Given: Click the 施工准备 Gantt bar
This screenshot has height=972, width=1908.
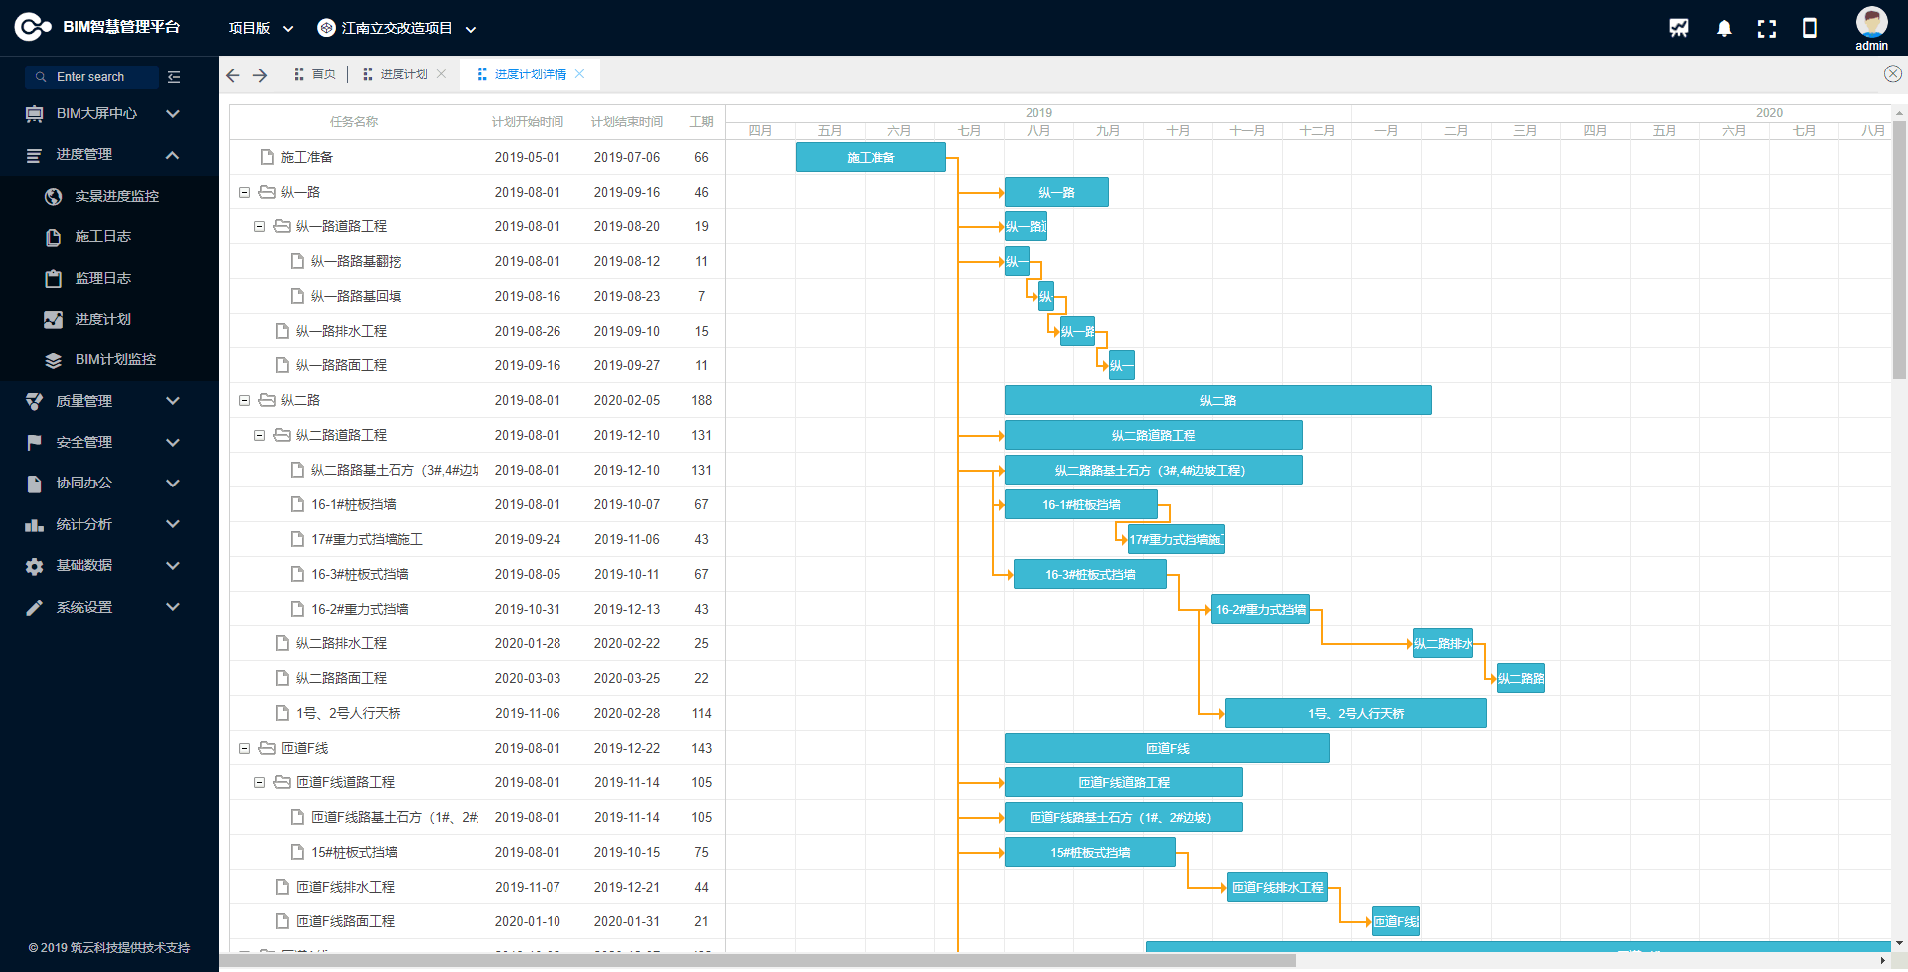Looking at the screenshot, I should tap(871, 158).
